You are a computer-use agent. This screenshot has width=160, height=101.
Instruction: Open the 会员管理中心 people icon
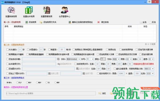[65, 10]
